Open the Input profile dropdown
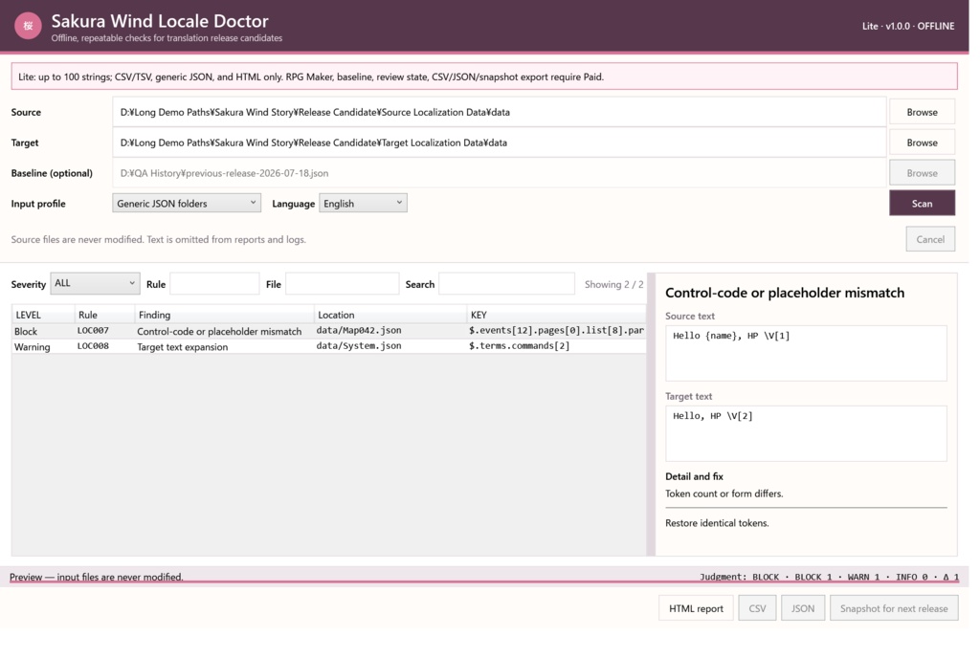 187,203
